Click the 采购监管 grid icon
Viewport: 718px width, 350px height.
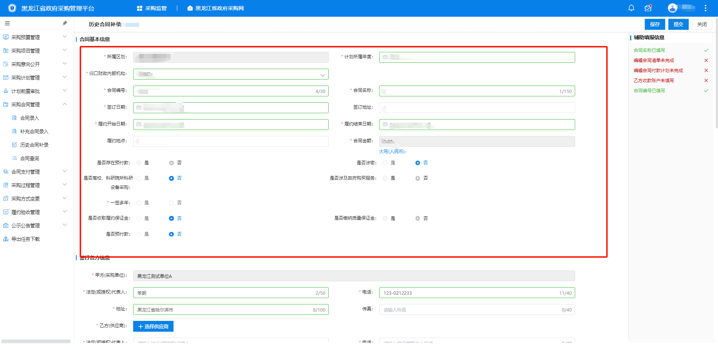pyautogui.click(x=139, y=8)
